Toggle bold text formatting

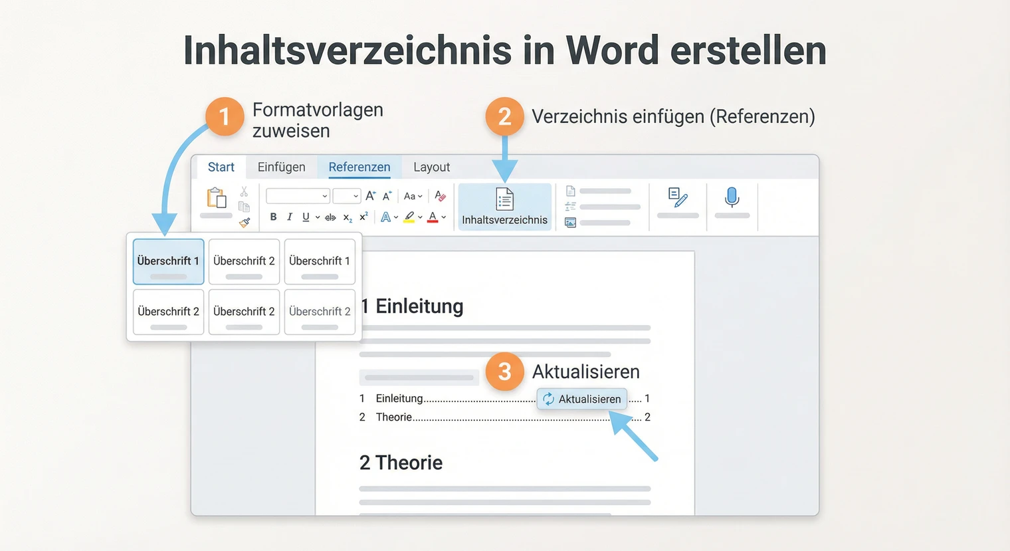(272, 217)
